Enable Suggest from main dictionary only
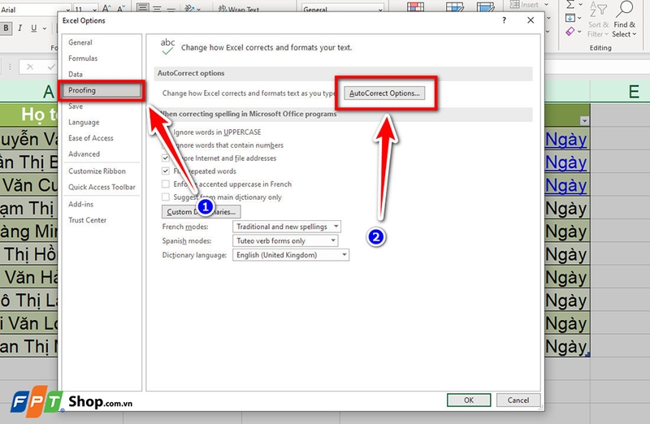The width and height of the screenshot is (650, 424). pyautogui.click(x=166, y=197)
